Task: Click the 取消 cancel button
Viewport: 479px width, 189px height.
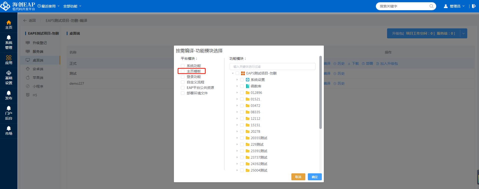Action: pyautogui.click(x=298, y=177)
